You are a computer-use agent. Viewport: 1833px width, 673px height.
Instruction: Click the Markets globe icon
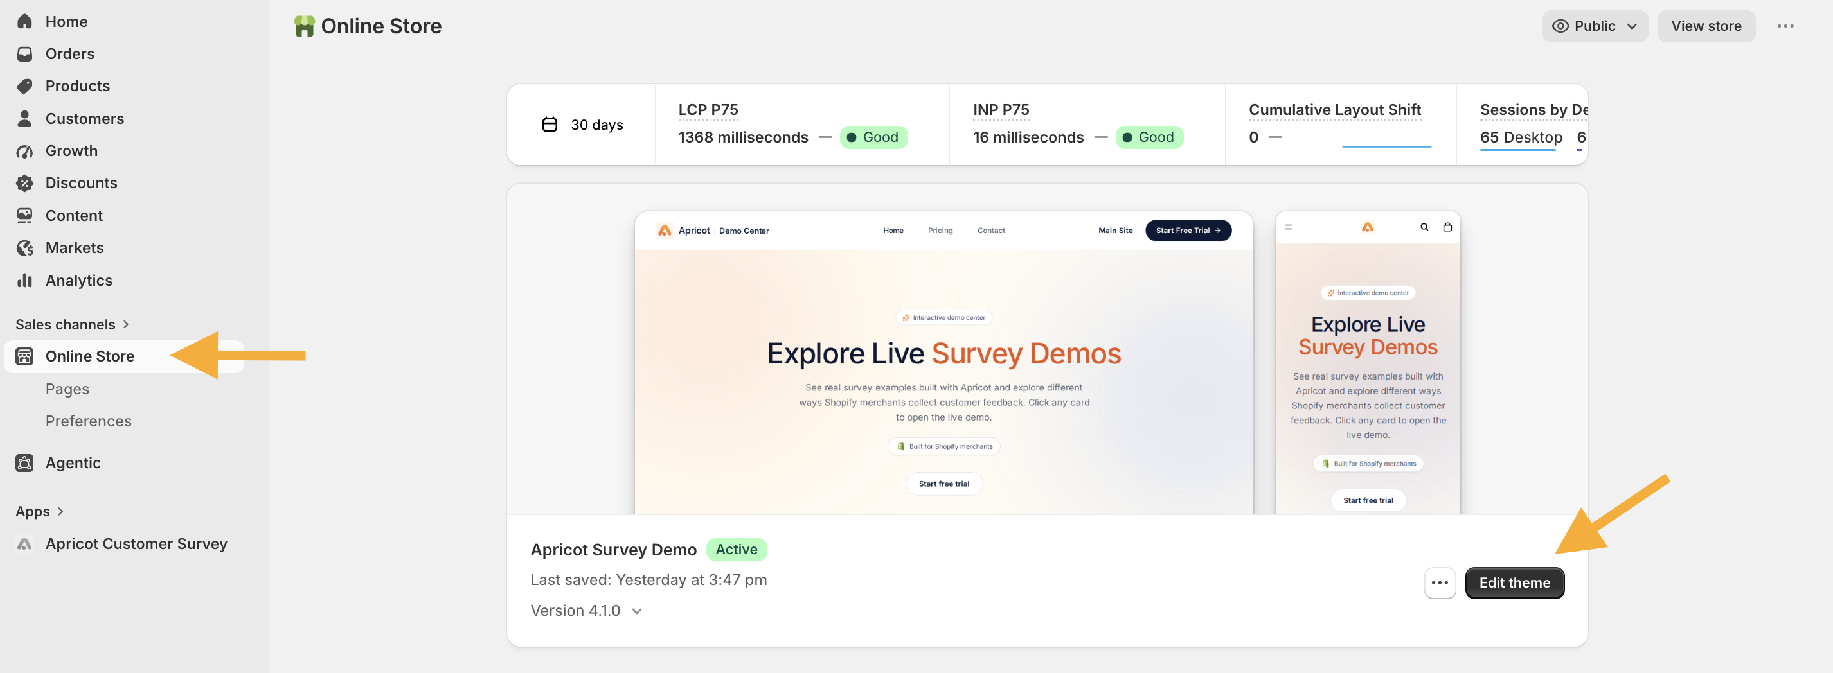(25, 247)
